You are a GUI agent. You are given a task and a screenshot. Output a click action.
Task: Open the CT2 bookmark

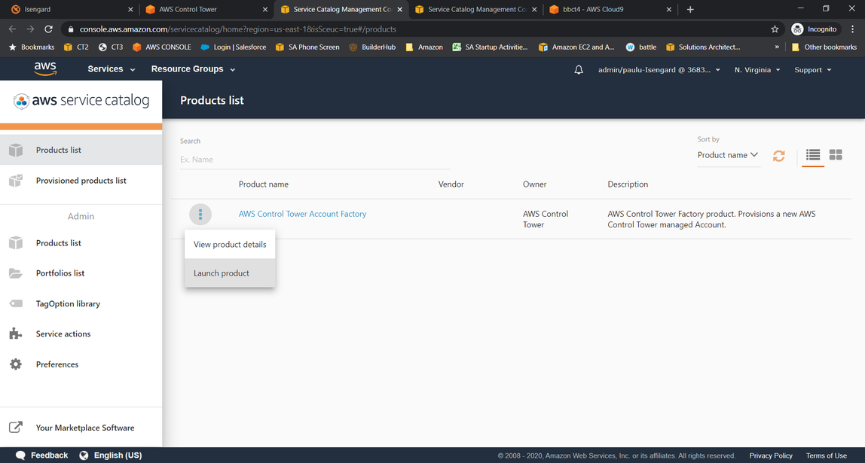click(76, 47)
